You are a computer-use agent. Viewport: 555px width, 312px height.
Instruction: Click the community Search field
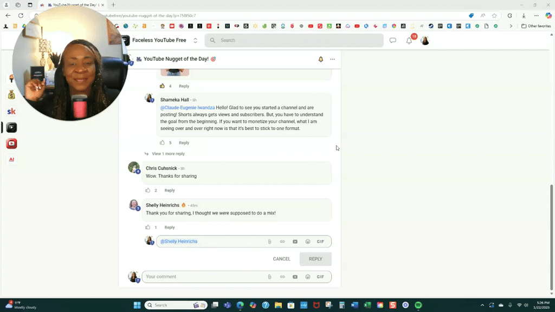coord(294,40)
